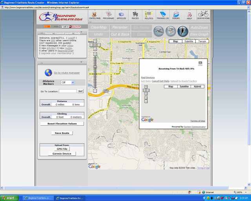
Task: Click the Cancel Get Data link
Action: (x=160, y=81)
